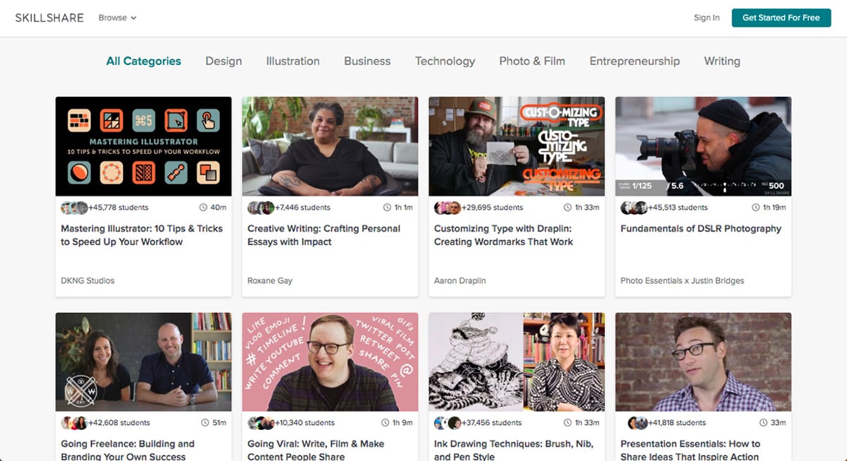Click Ink Drawing Techniques title
The height and width of the screenshot is (461, 847).
click(x=514, y=449)
